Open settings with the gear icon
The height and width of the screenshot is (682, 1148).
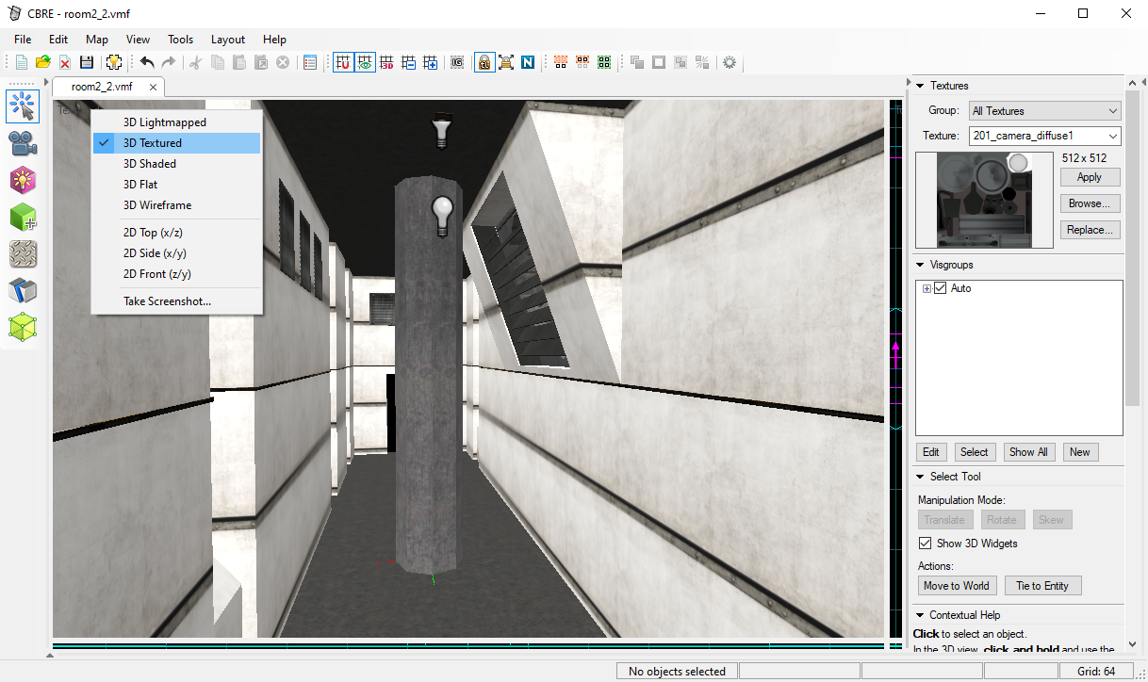729,62
